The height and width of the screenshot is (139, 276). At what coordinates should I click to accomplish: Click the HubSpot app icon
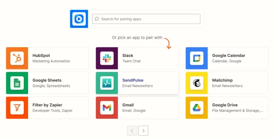pyautogui.click(x=17, y=58)
